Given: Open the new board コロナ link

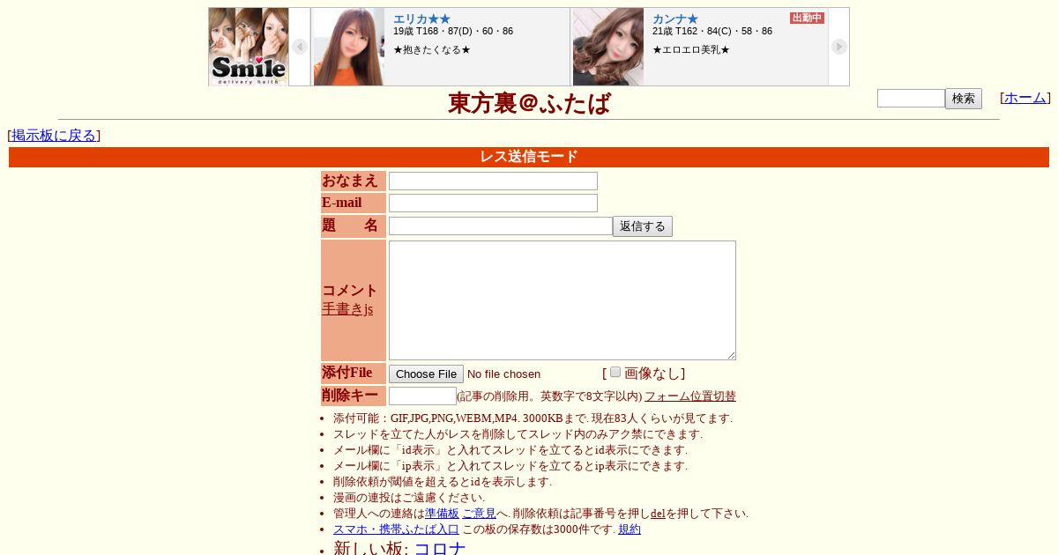Looking at the screenshot, I should coord(440,548).
